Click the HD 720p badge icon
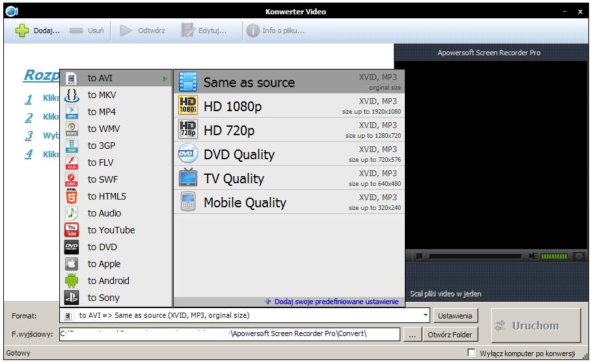 coord(187,129)
